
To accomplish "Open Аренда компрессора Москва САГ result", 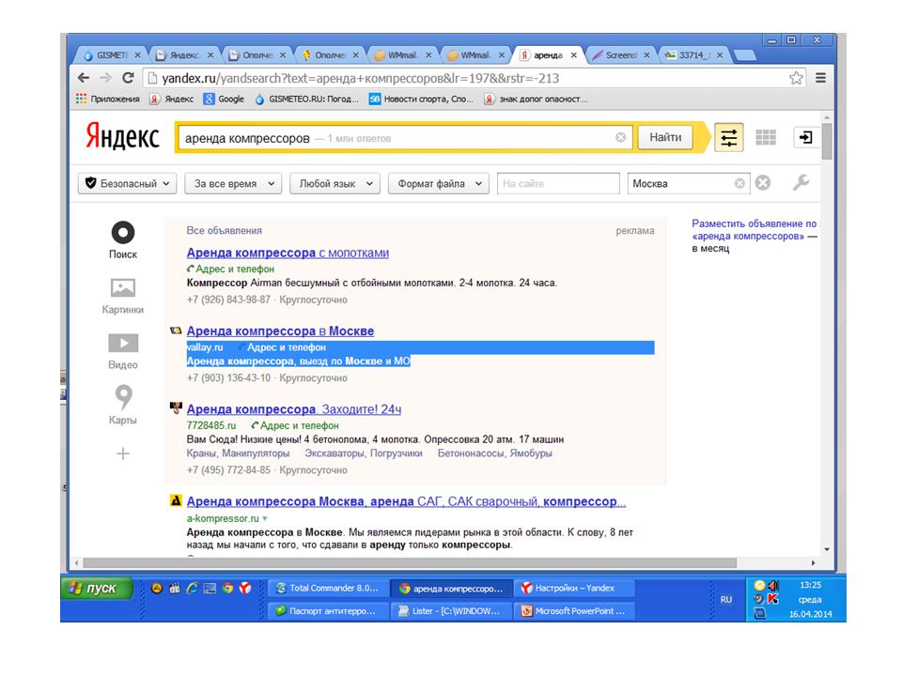I will click(x=406, y=501).
